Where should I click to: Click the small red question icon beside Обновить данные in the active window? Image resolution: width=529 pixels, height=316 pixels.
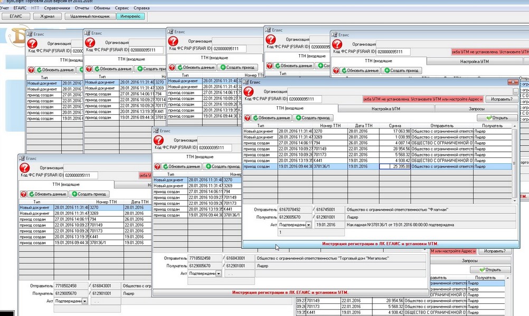click(x=247, y=118)
